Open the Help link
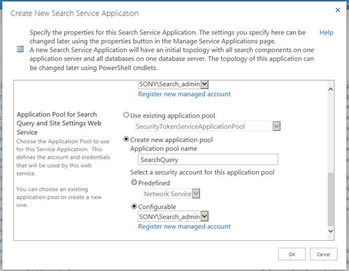The width and height of the screenshot is (349, 271). 326,33
